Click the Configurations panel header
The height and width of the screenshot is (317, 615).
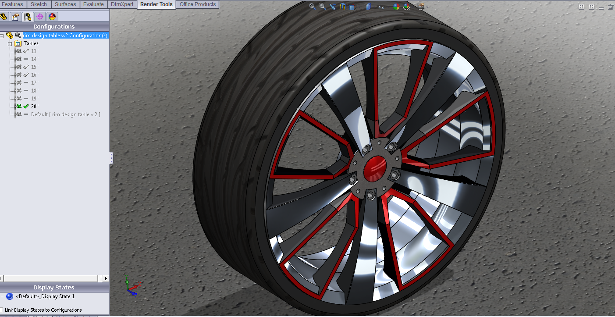point(54,26)
